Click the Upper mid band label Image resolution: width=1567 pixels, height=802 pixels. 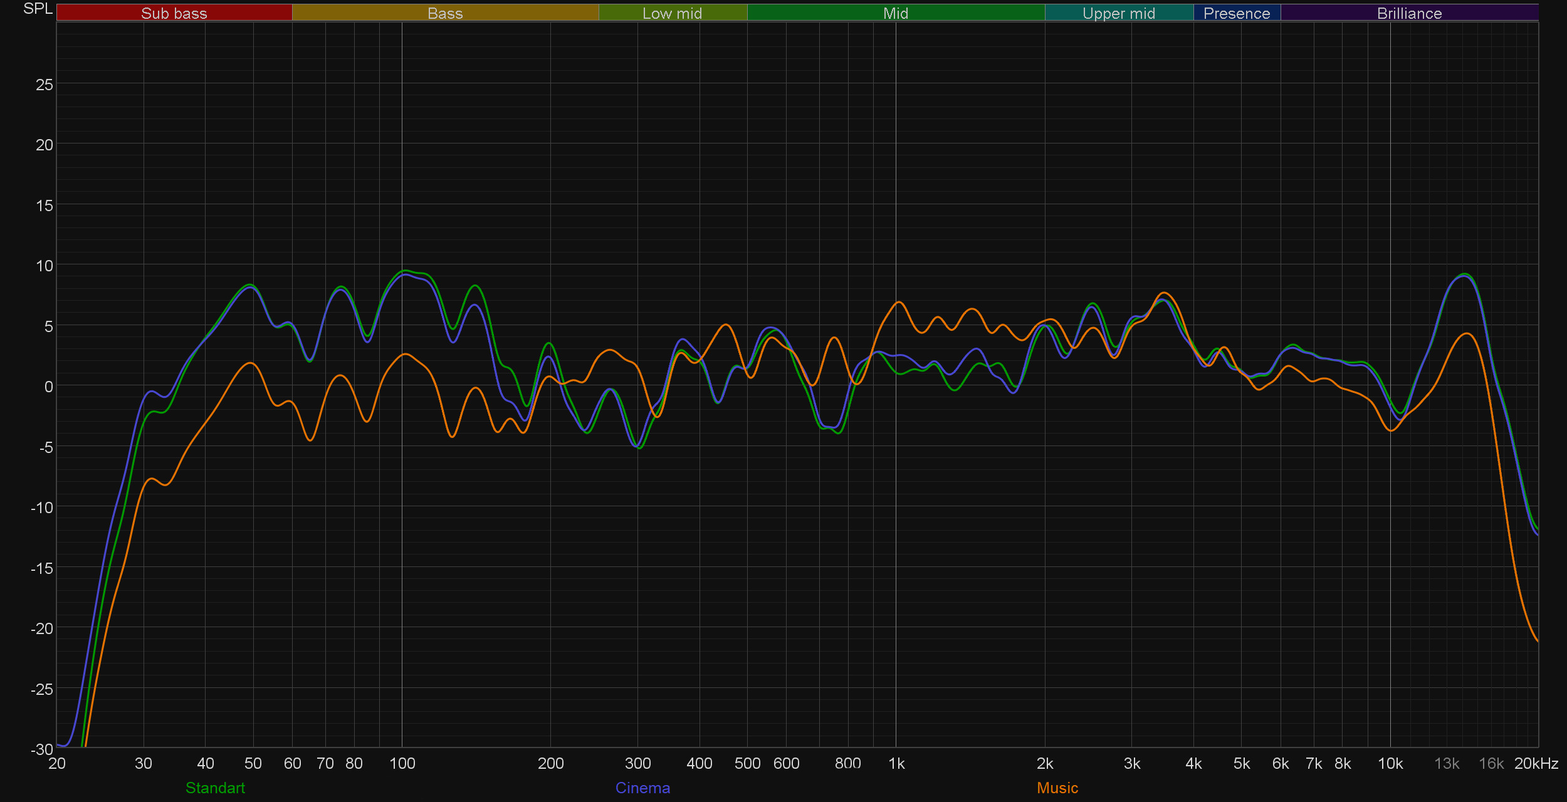1118,13
